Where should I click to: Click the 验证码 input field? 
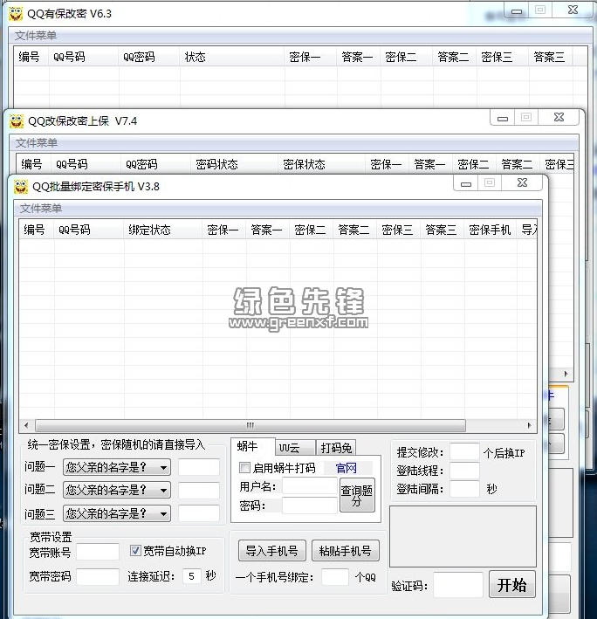(x=458, y=585)
